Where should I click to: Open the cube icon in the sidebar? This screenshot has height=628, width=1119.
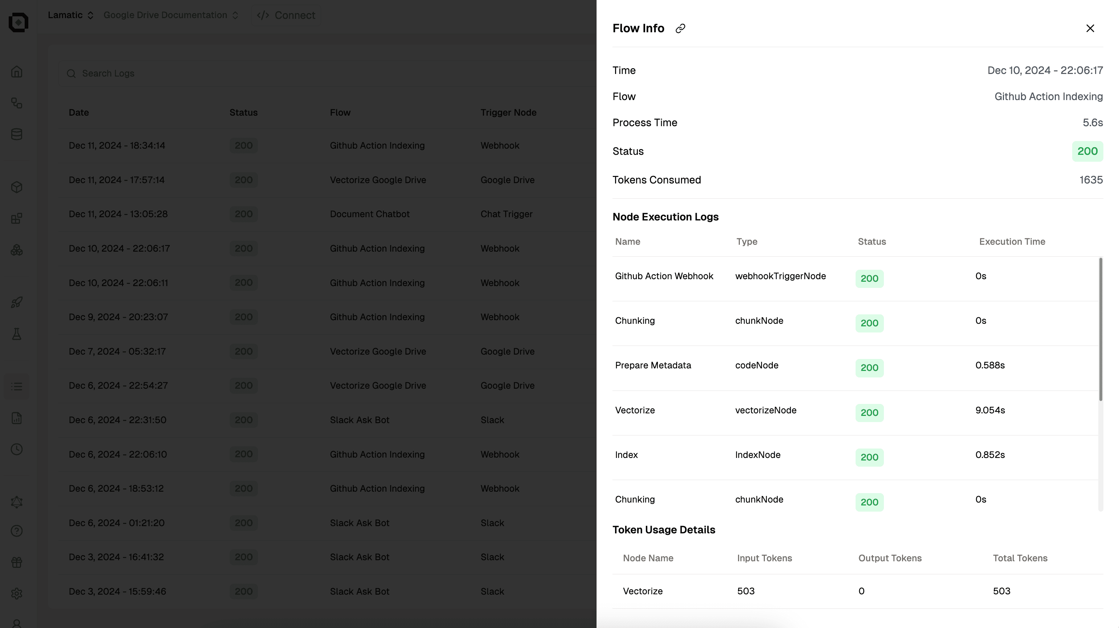pyautogui.click(x=16, y=187)
